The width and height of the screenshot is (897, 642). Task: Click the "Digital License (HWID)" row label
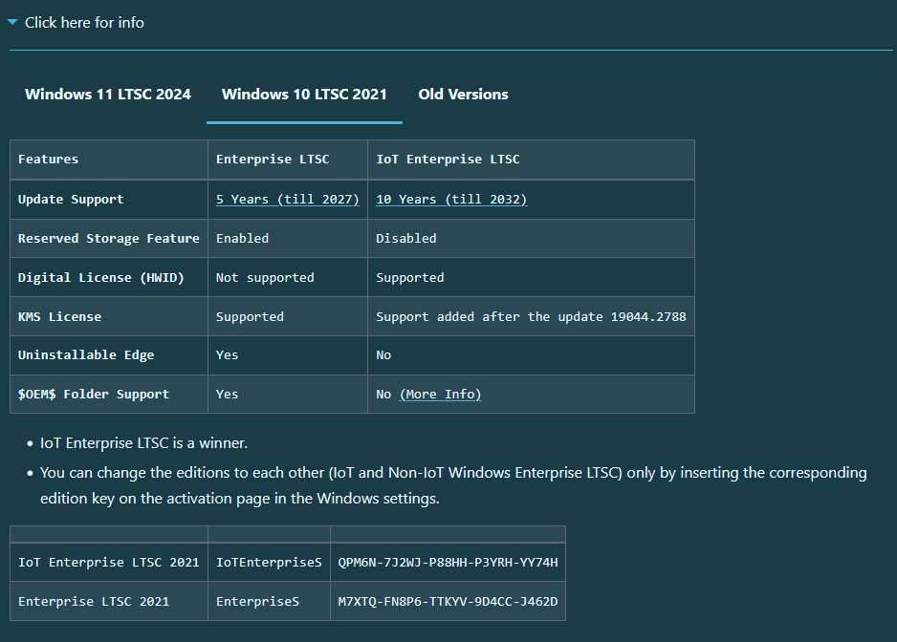tap(109, 278)
